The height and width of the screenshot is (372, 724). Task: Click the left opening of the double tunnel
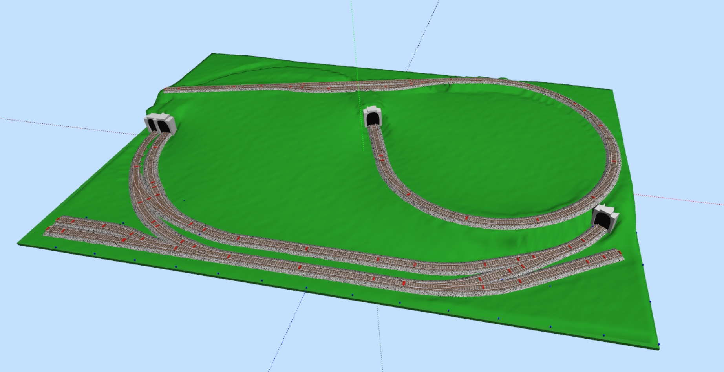(x=153, y=126)
